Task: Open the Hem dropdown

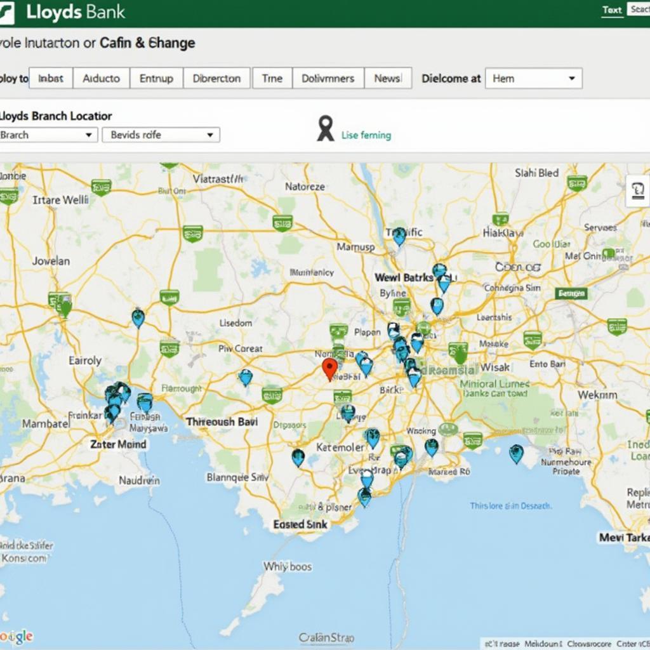Action: pyautogui.click(x=533, y=78)
